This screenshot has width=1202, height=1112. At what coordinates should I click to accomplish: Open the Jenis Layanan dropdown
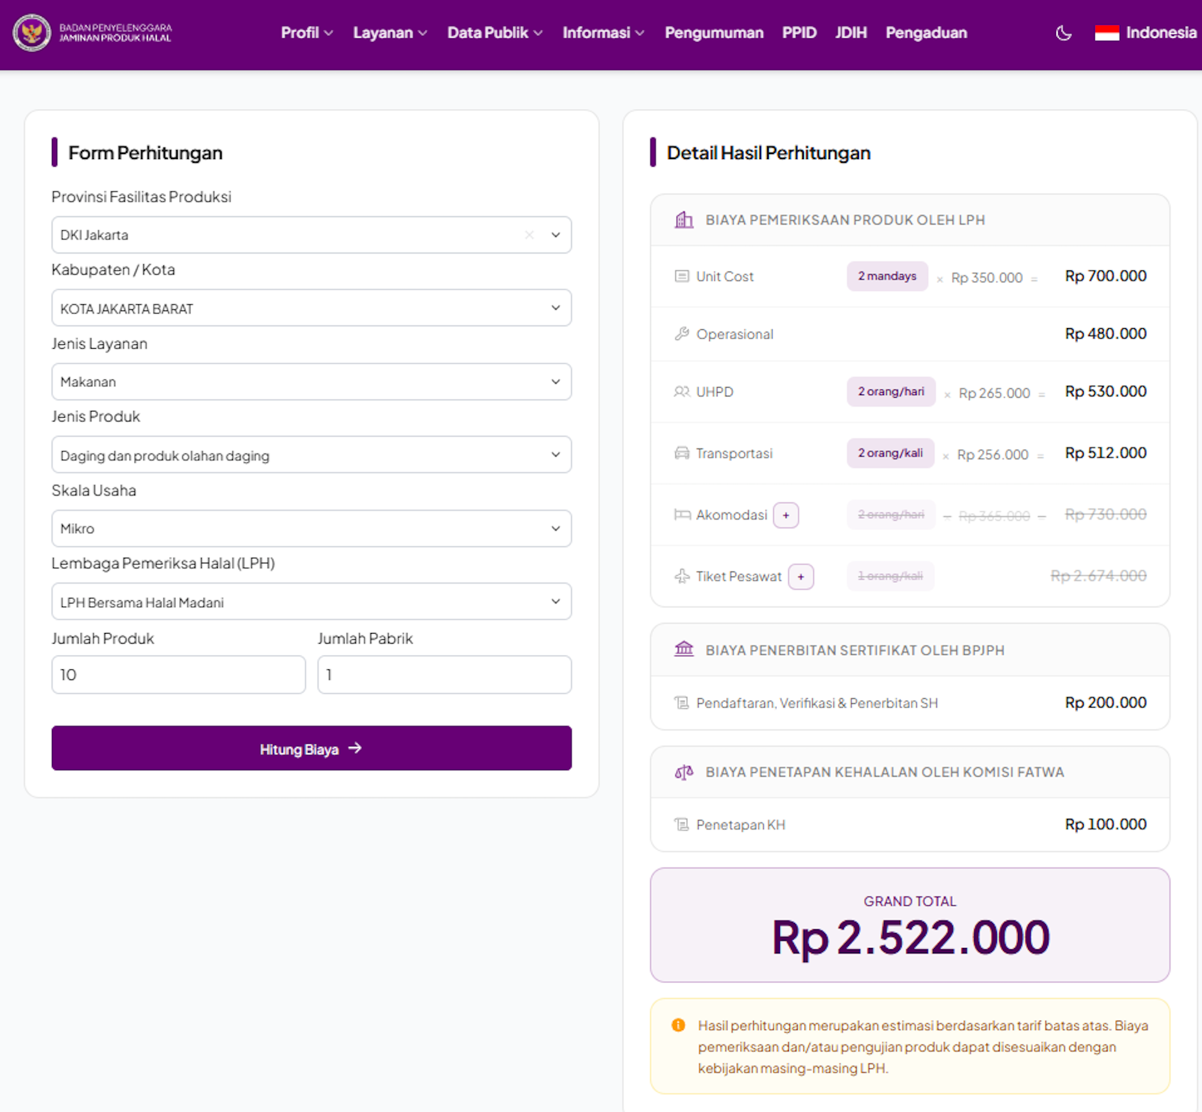tap(311, 381)
